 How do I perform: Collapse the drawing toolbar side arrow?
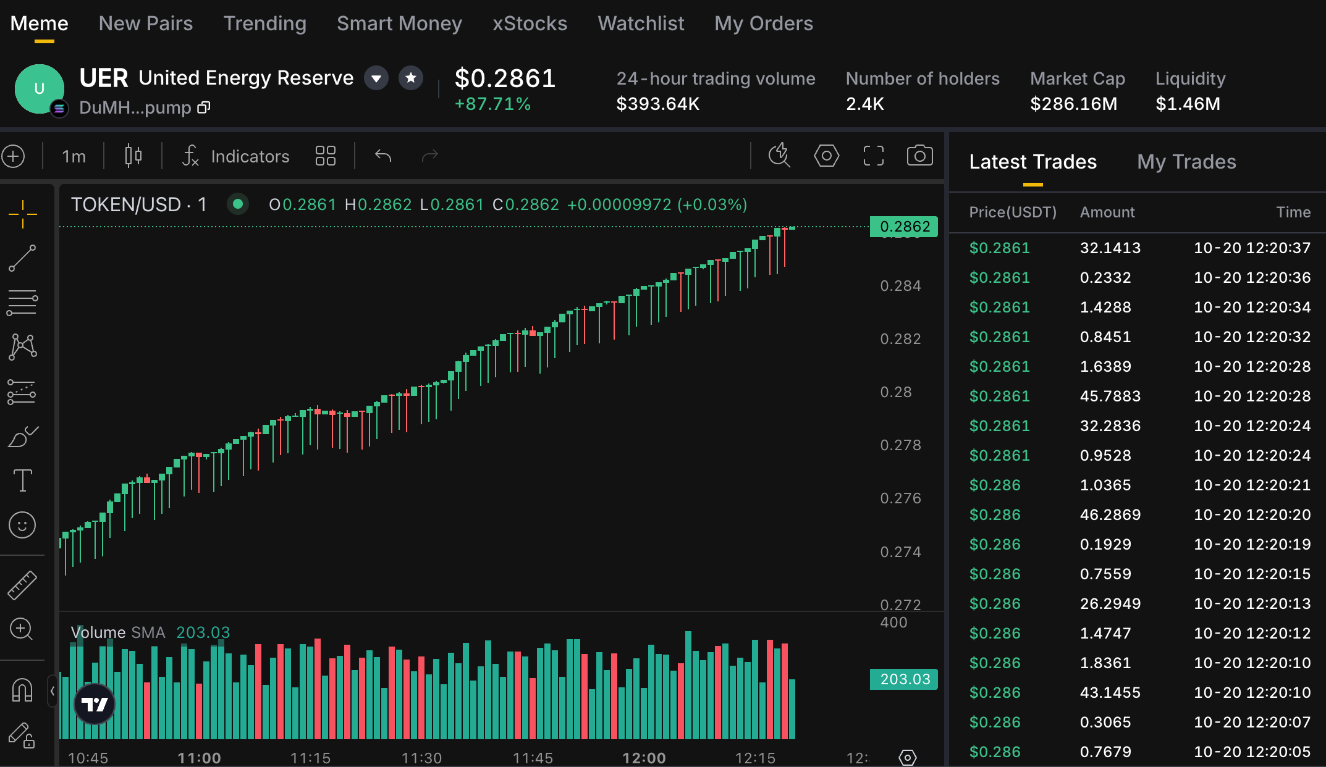pos(53,691)
